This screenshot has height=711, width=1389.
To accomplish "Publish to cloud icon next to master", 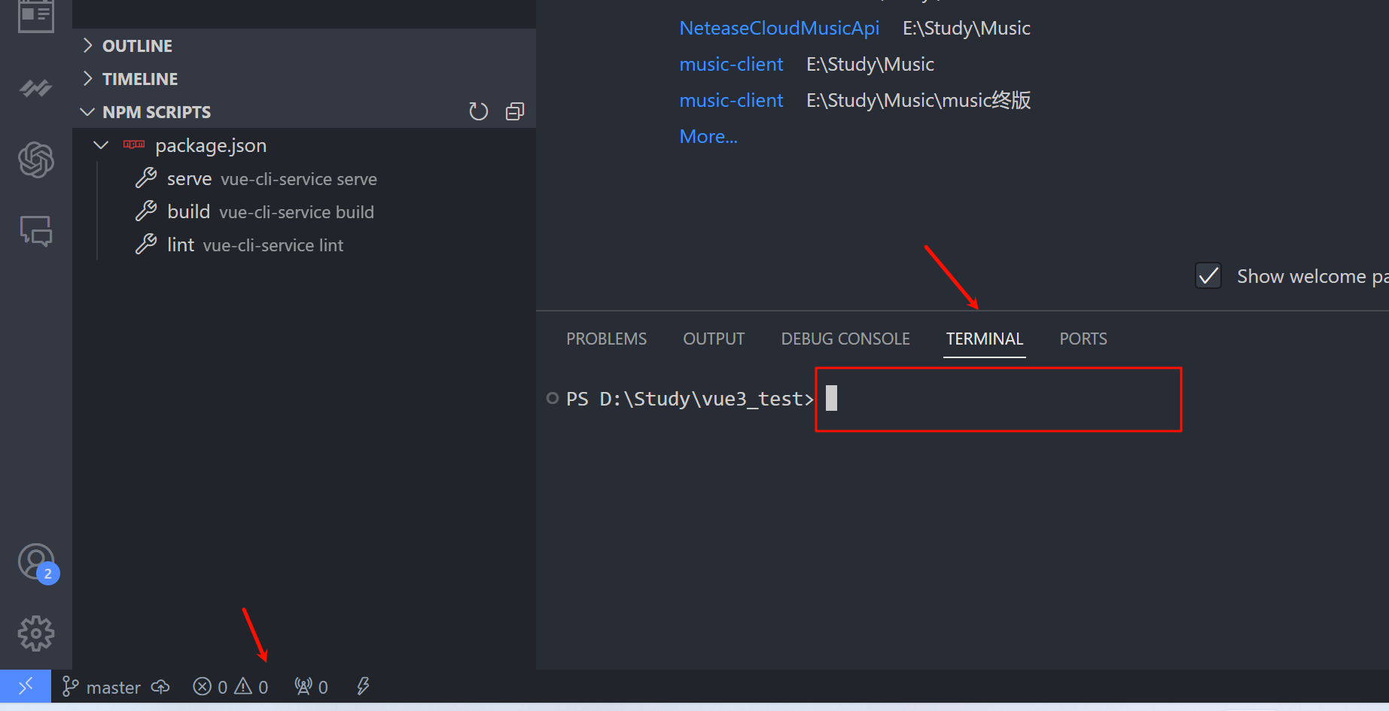I will tap(160, 686).
